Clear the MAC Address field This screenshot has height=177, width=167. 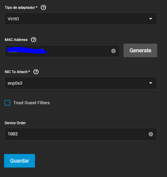(113, 51)
